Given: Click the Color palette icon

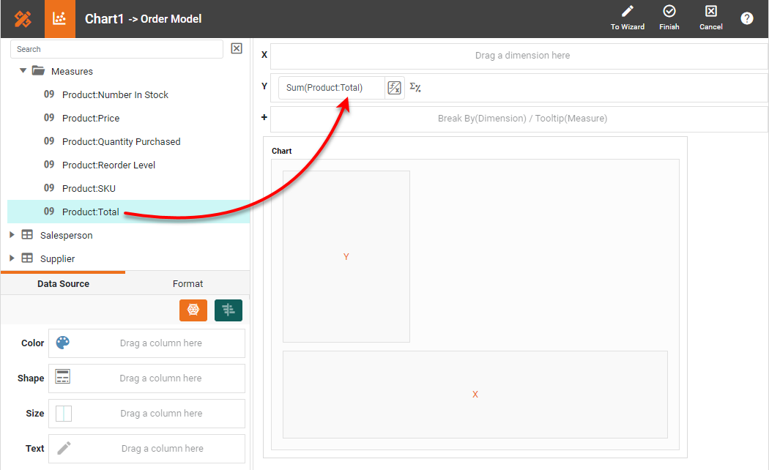Looking at the screenshot, I should tap(62, 343).
